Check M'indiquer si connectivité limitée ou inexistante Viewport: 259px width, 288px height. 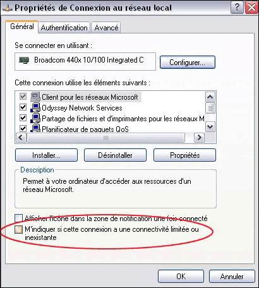(x=18, y=229)
